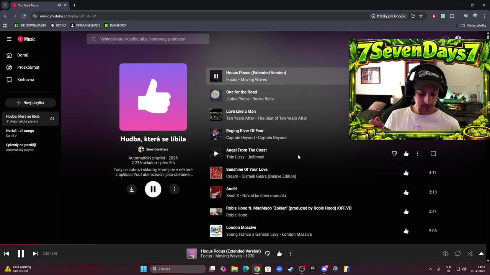Toggle shuffle in player bar
Screen dimensions: 490x275
[x=470, y=254]
